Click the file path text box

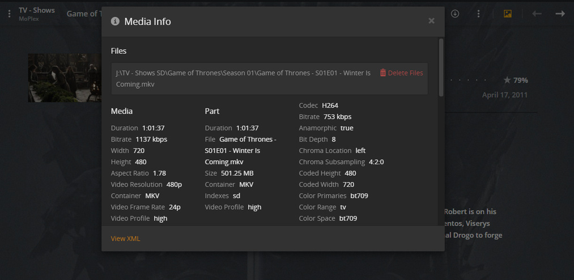(244, 78)
